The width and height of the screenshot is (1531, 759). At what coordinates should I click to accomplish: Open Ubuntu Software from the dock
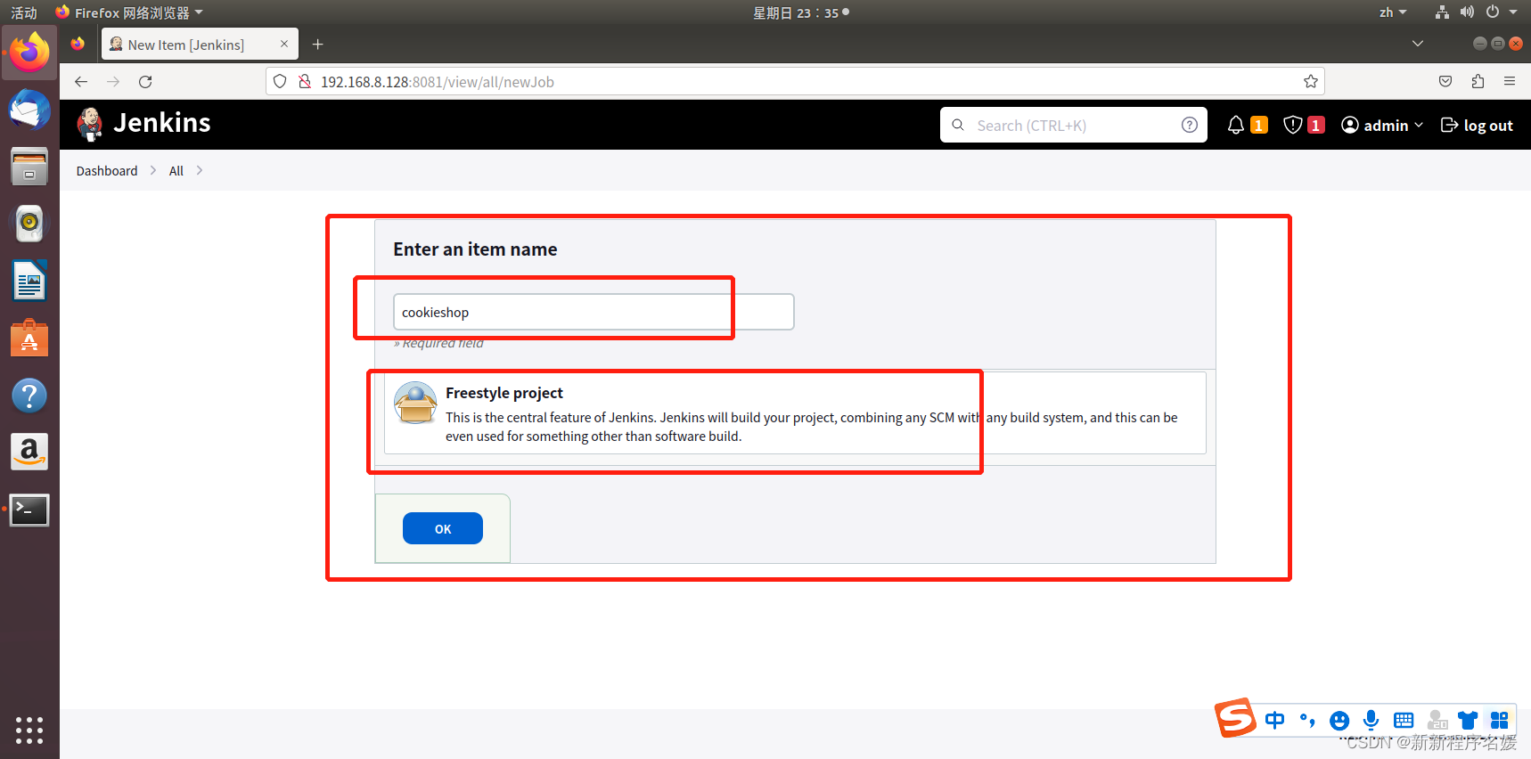tap(29, 339)
